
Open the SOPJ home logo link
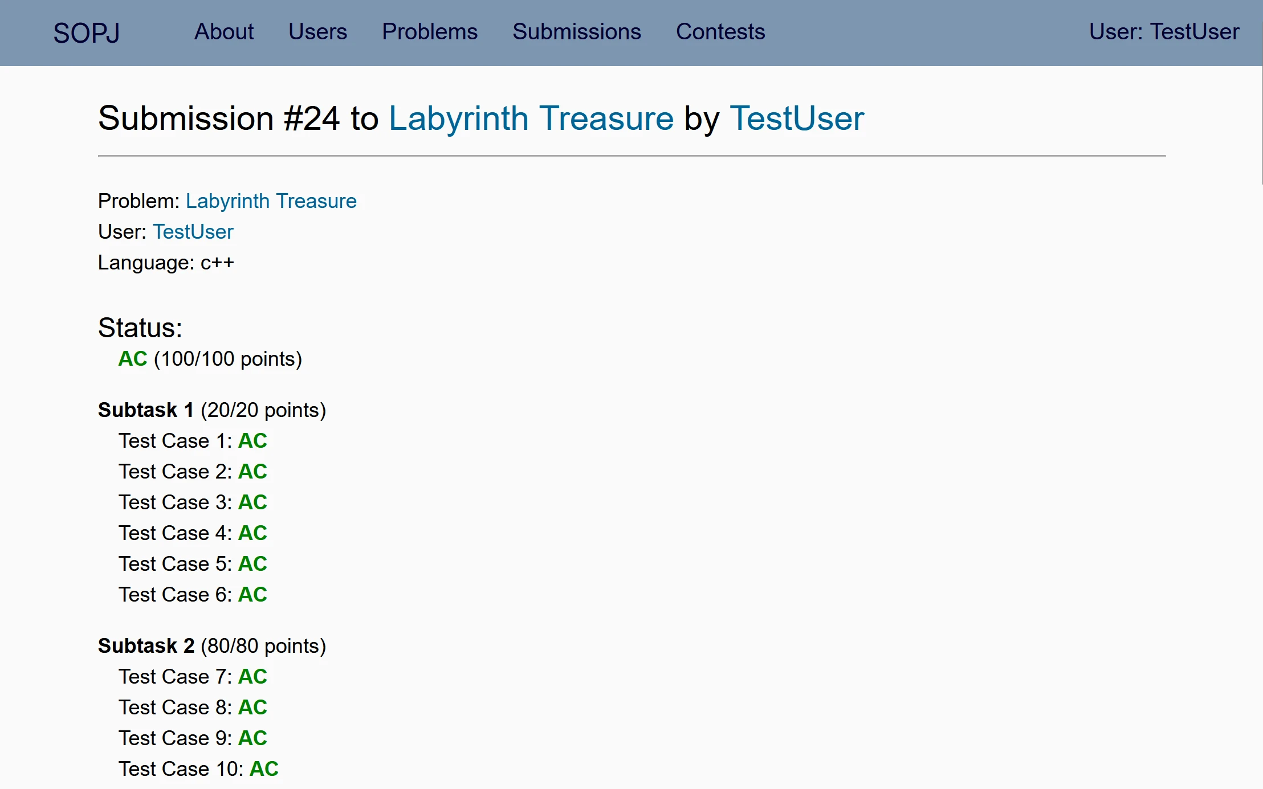[86, 32]
